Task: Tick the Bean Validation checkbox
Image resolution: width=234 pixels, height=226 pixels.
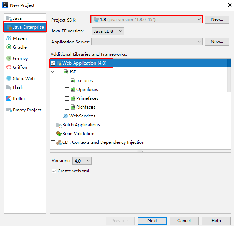Action: pyautogui.click(x=53, y=134)
